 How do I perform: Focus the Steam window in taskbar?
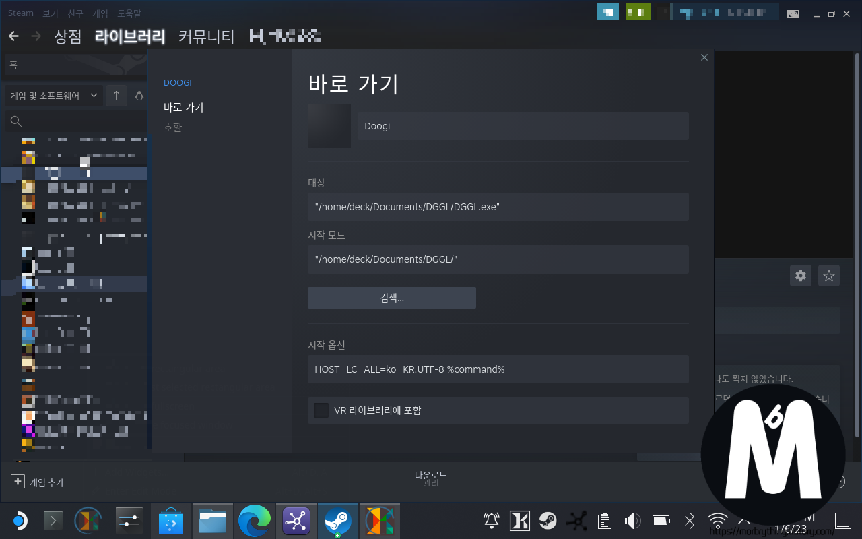(x=337, y=521)
